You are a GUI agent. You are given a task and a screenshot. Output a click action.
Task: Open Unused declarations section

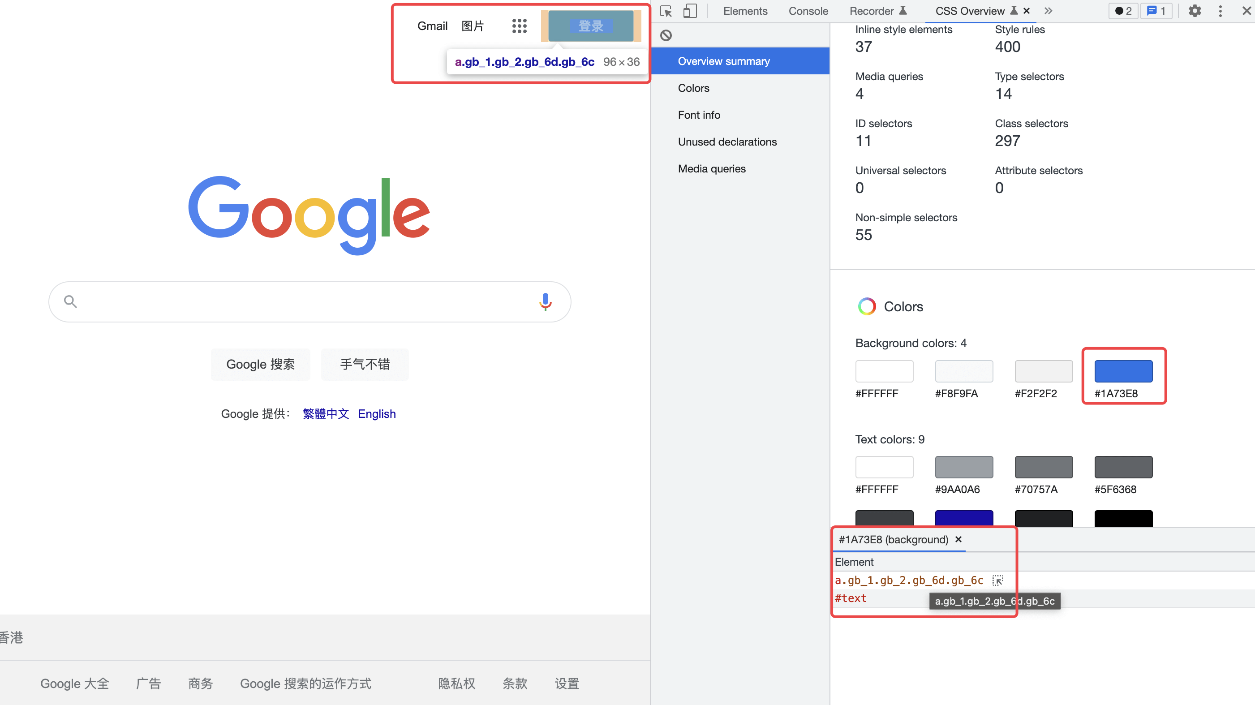click(727, 142)
